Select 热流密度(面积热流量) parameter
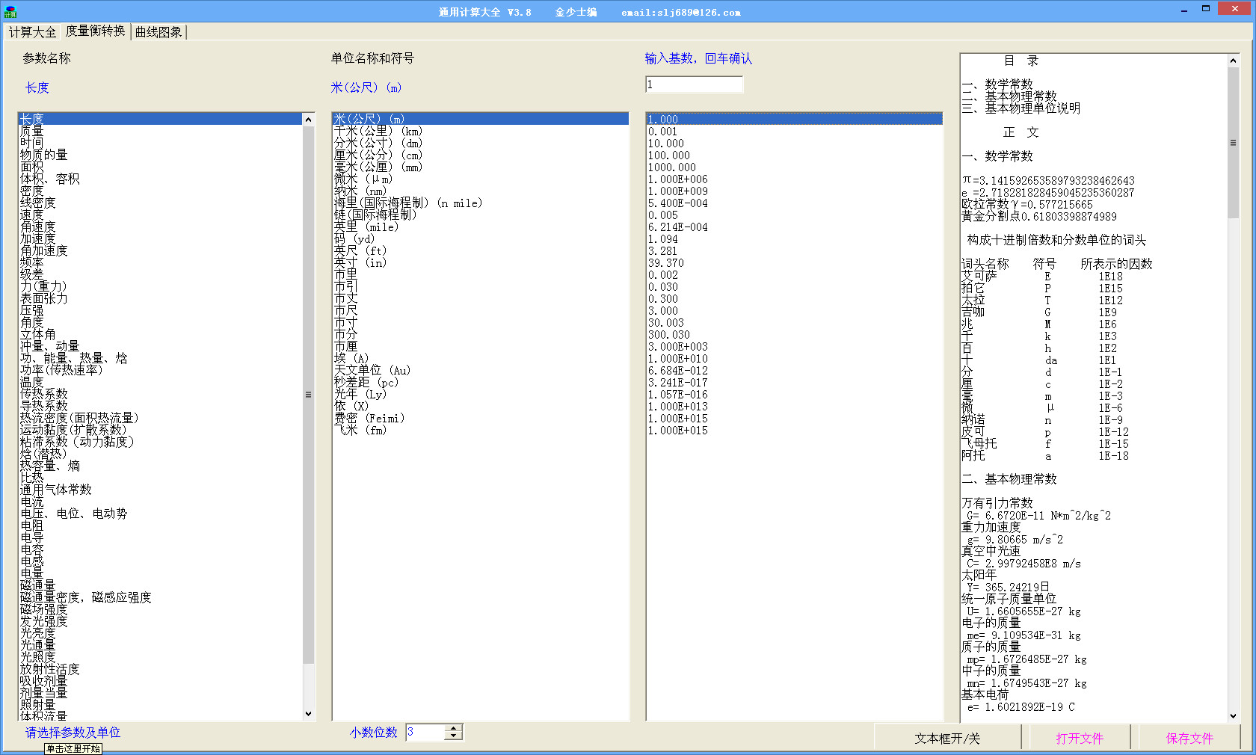 [x=160, y=418]
